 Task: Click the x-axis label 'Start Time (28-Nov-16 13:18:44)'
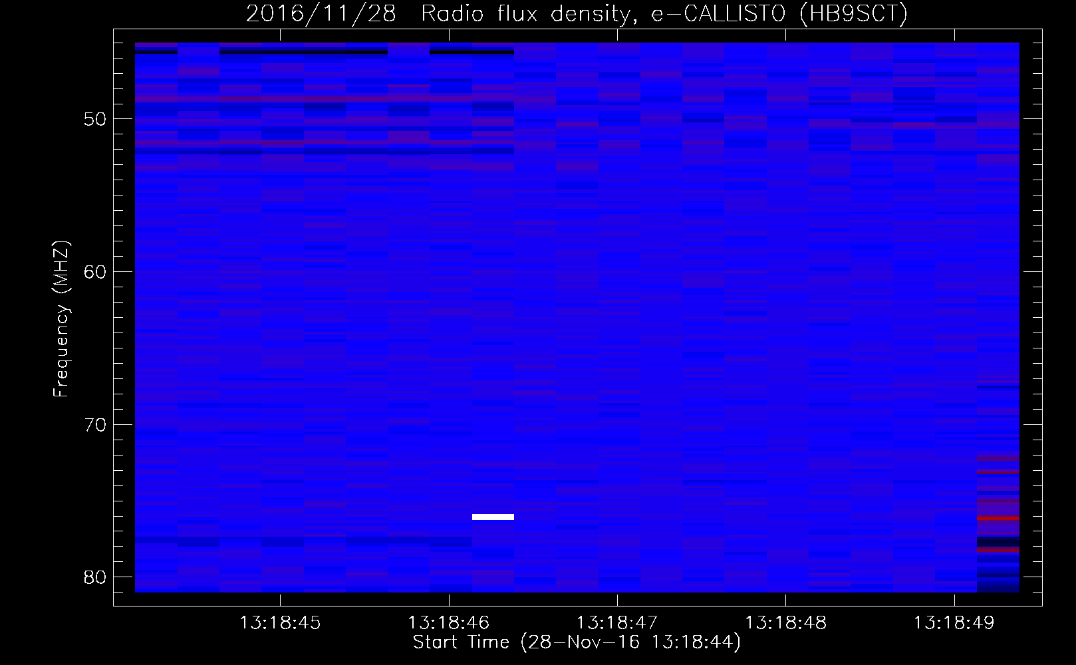coord(577,642)
